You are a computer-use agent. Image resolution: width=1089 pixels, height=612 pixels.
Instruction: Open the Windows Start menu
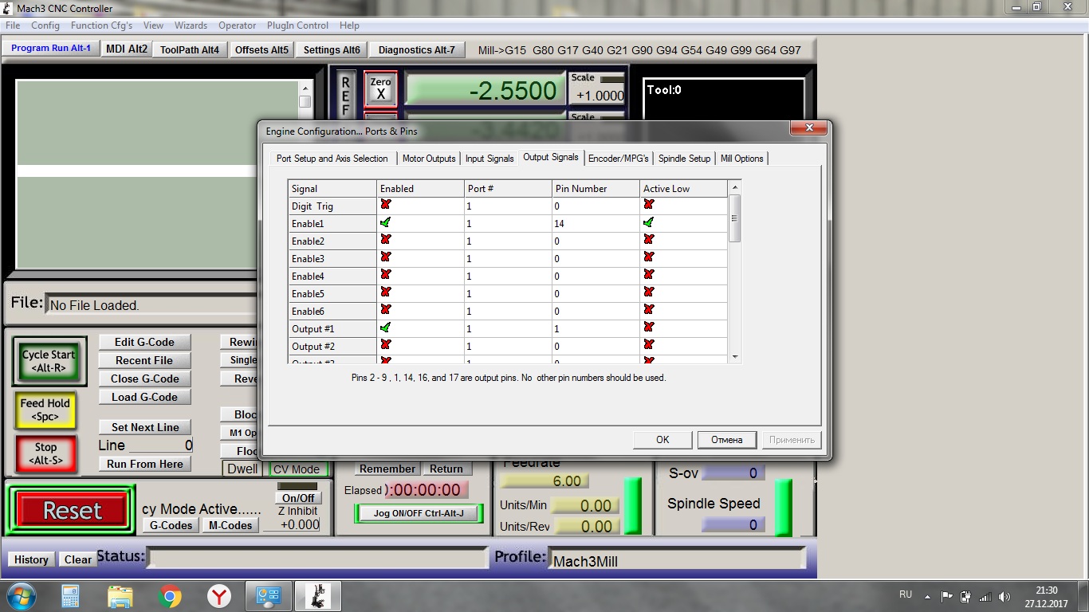click(20, 596)
